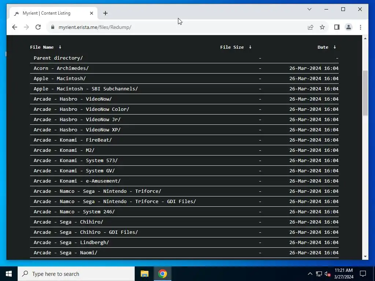Click the Date column header
Viewport: 375px width, 281px height.
(x=323, y=47)
